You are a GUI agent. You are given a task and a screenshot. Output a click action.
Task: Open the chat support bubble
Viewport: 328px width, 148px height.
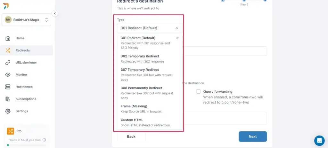319,140
